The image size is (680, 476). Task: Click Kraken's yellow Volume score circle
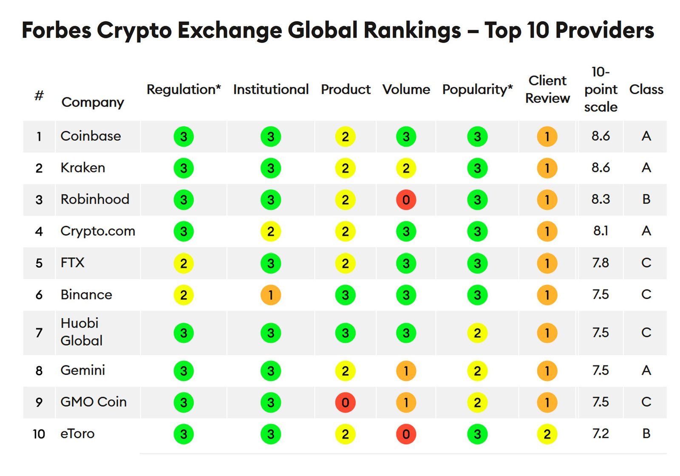coord(406,168)
